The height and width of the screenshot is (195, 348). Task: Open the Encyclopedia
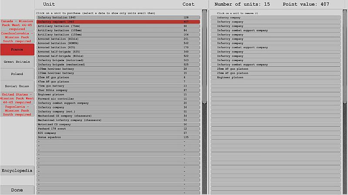pos(17,170)
